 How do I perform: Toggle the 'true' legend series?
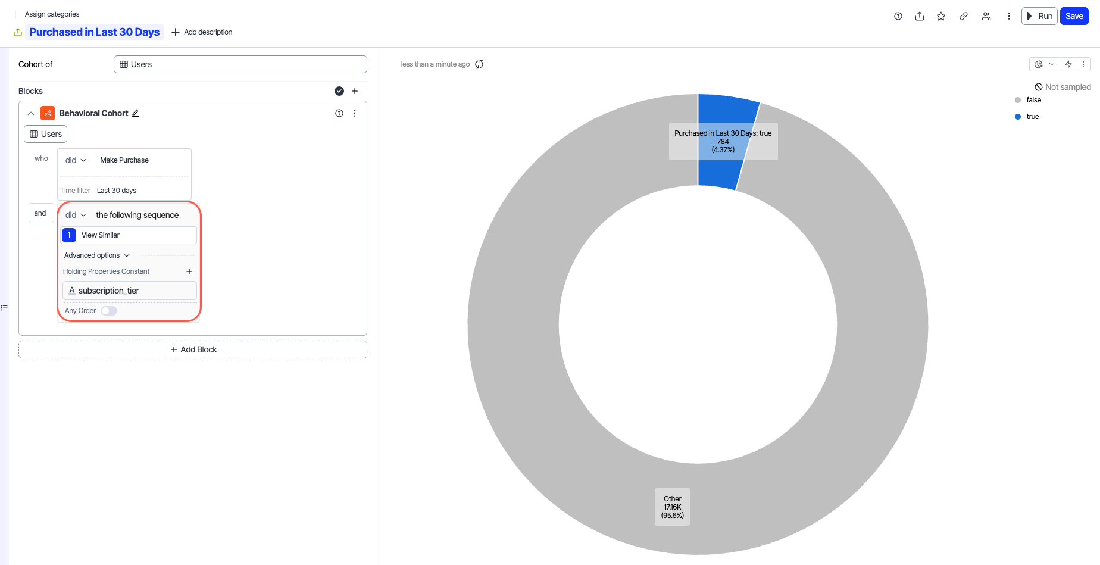tap(1032, 117)
